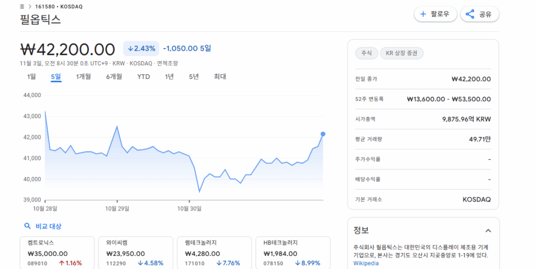The image size is (536, 269).
Task: Click the red up arrow on the 켐트로닉스 card
Action: pyautogui.click(x=62, y=263)
